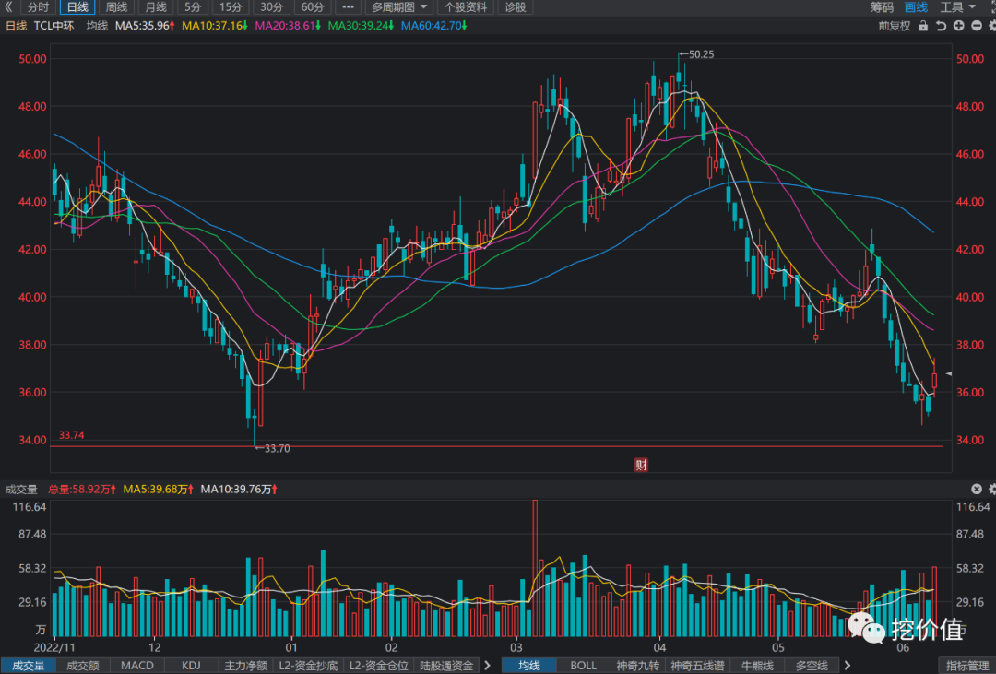996x674 pixels.
Task: Collapse panel with the double left chevron
Action: (8, 7)
